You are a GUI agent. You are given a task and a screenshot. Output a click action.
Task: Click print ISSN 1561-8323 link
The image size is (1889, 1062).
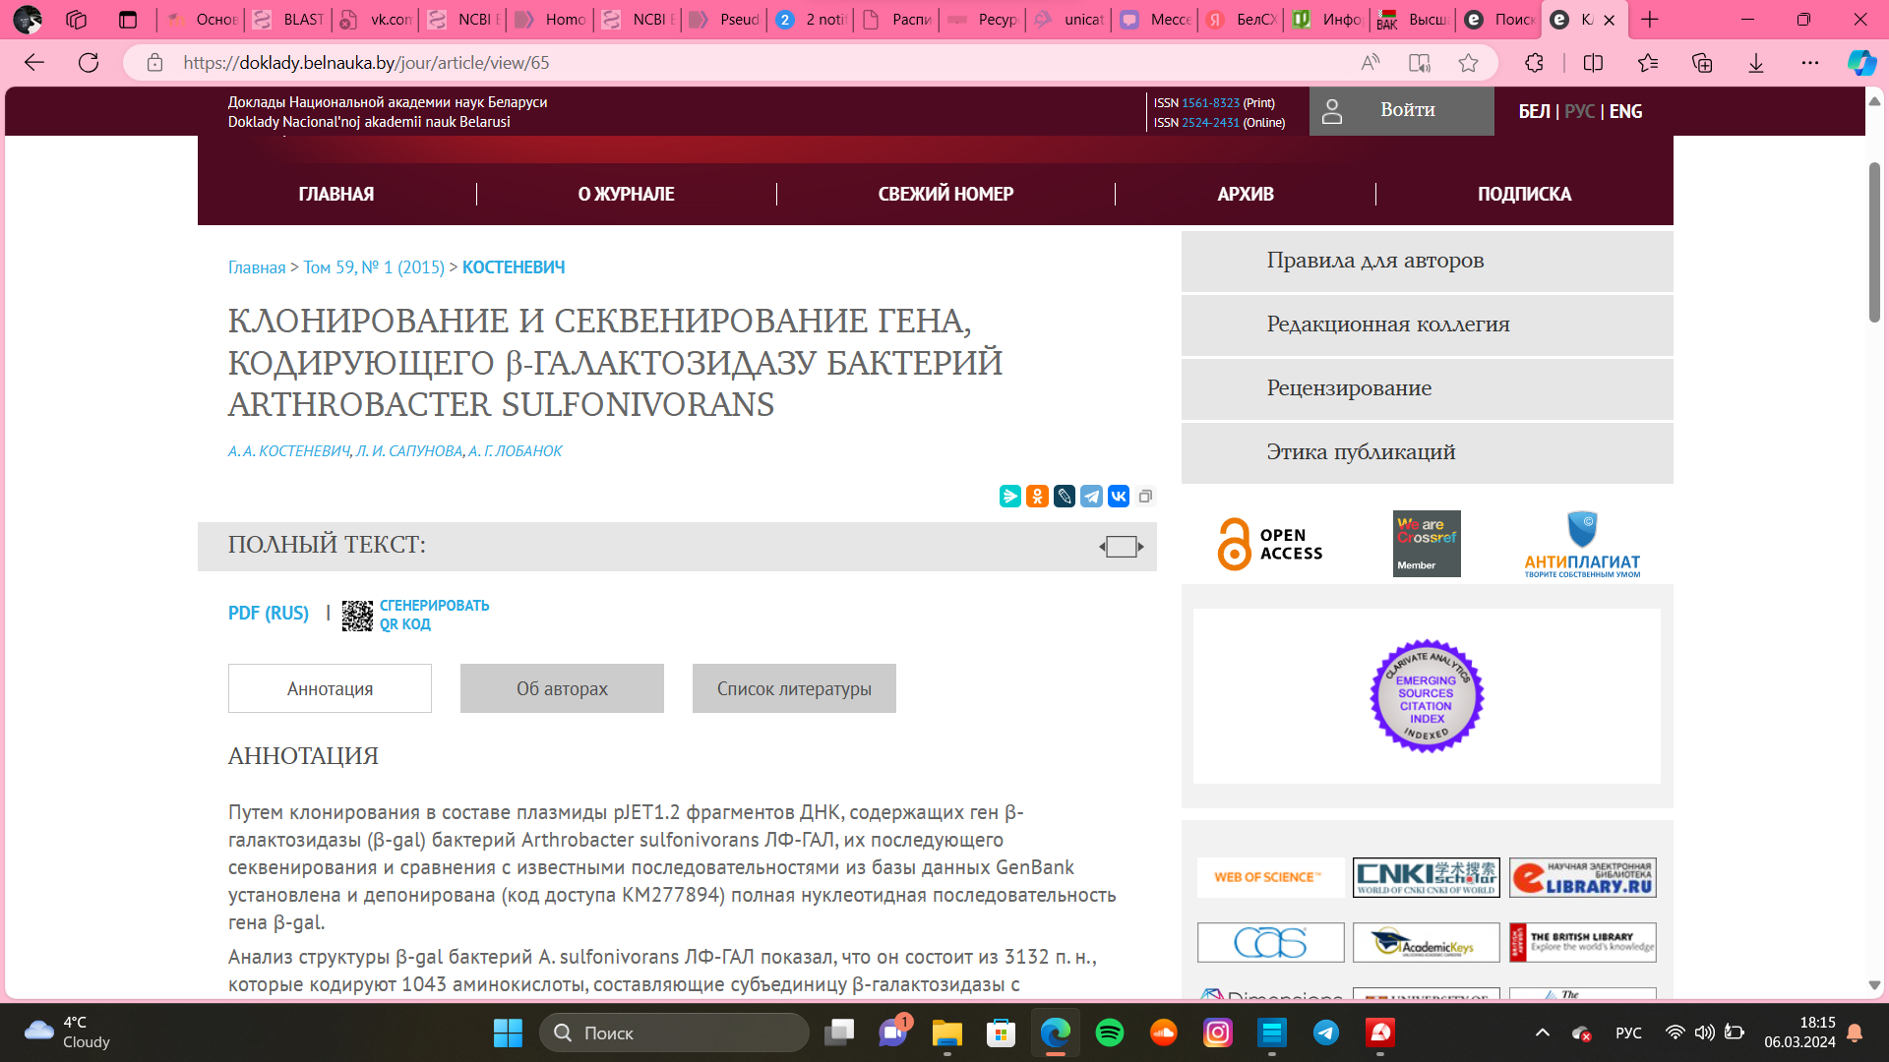click(x=1210, y=103)
